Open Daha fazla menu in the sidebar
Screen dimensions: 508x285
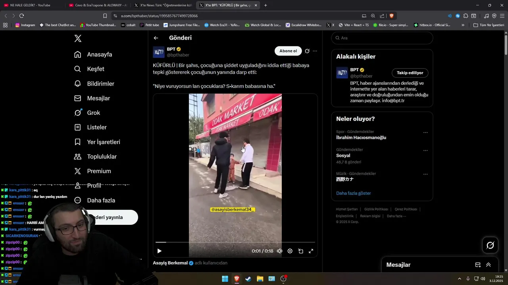click(94, 200)
